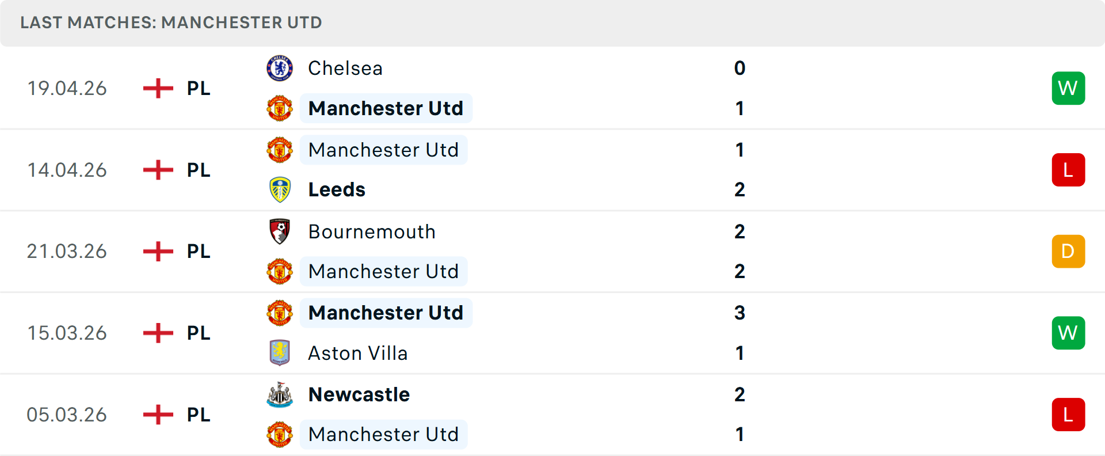Image resolution: width=1105 pixels, height=456 pixels.
Task: Click the Leeds club crest icon
Action: point(280,190)
